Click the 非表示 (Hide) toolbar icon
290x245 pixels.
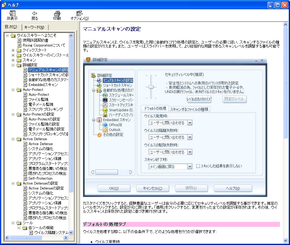[12, 13]
